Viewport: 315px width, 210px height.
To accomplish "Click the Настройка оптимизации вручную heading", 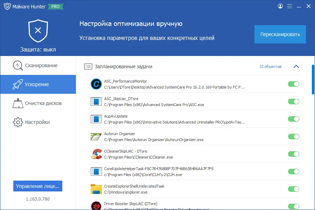I will pos(131,24).
